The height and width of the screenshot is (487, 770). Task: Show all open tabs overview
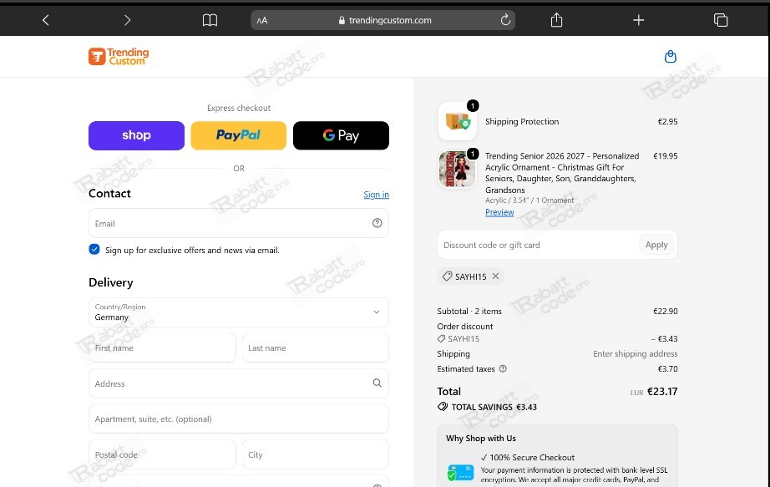pyautogui.click(x=721, y=20)
